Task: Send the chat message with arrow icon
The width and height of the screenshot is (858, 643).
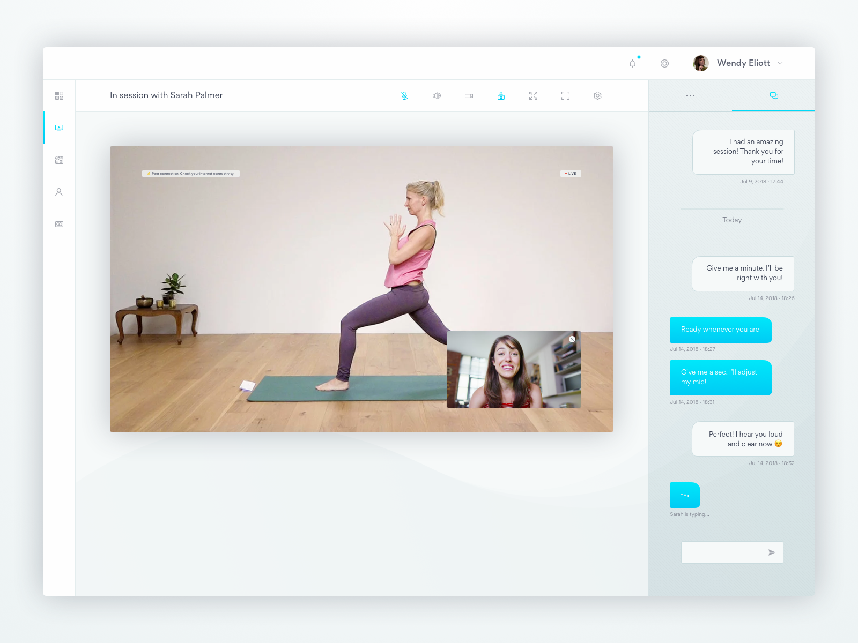Action: pyautogui.click(x=772, y=552)
